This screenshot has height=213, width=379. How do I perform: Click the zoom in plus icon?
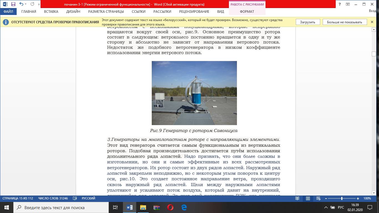coord(358,198)
